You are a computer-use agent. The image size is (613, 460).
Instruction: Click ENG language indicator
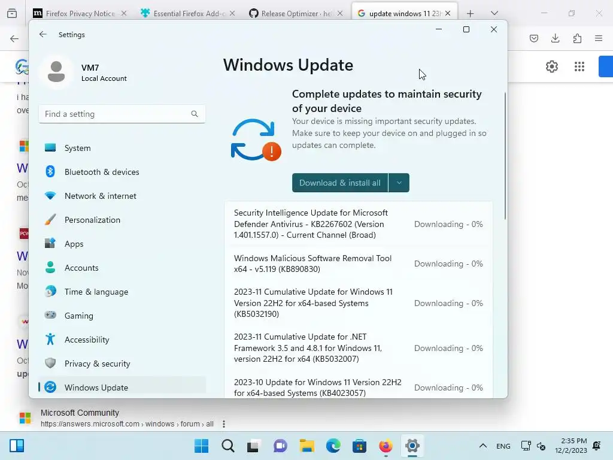pyautogui.click(x=503, y=446)
